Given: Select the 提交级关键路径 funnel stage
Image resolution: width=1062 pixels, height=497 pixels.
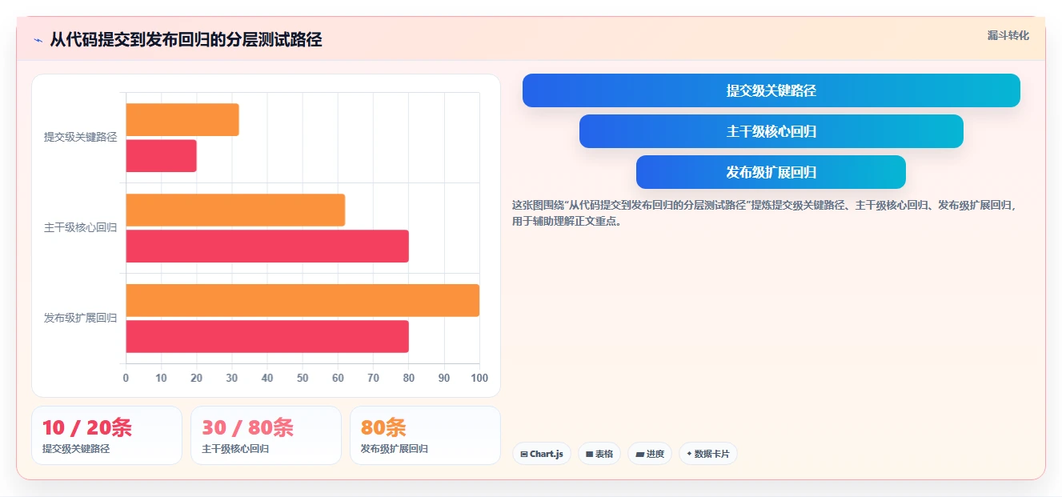Looking at the screenshot, I should pos(771,90).
